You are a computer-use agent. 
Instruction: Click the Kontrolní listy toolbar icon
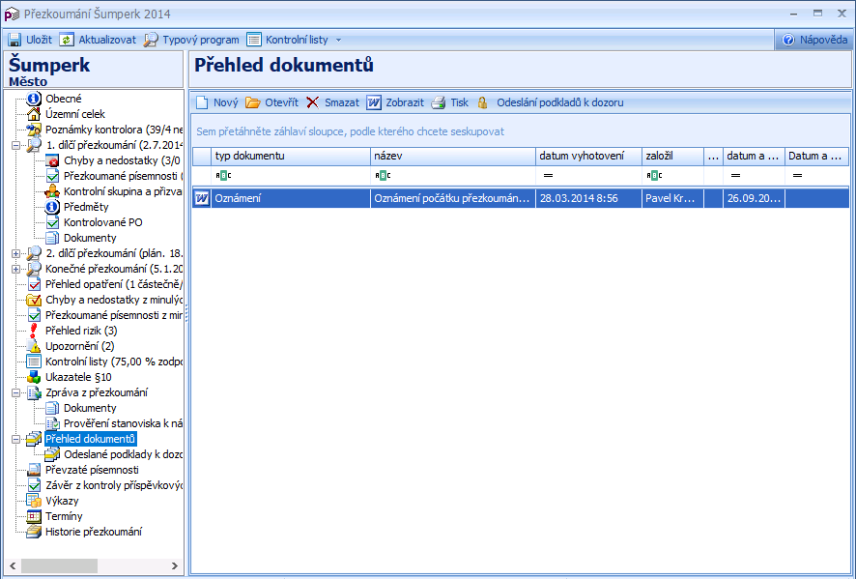254,40
